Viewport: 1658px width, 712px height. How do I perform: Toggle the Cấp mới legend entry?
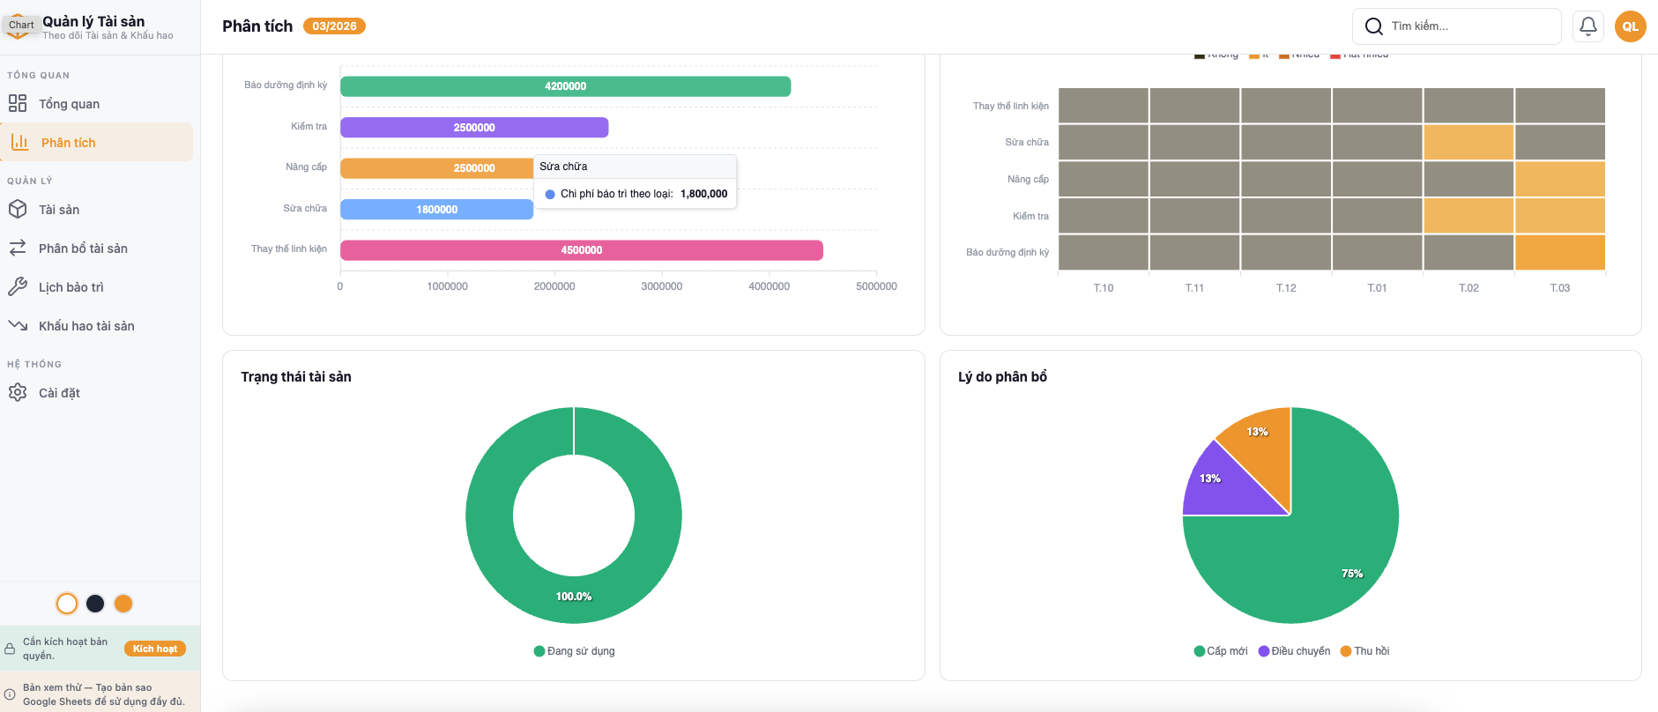(1221, 651)
